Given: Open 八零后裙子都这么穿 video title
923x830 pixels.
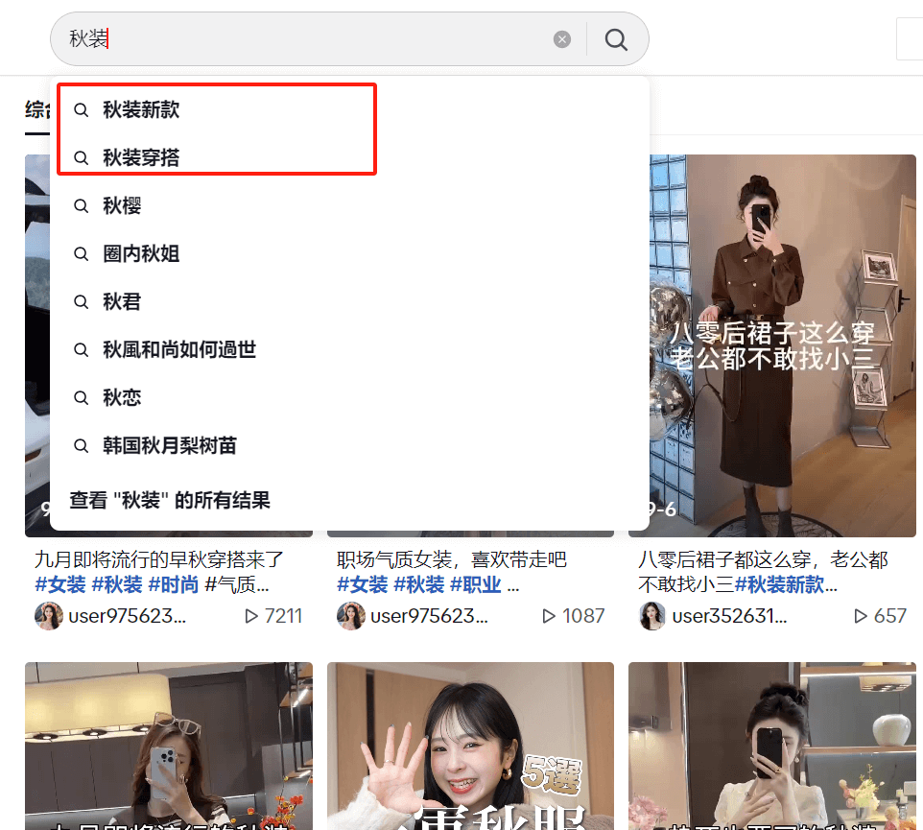Looking at the screenshot, I should [763, 559].
